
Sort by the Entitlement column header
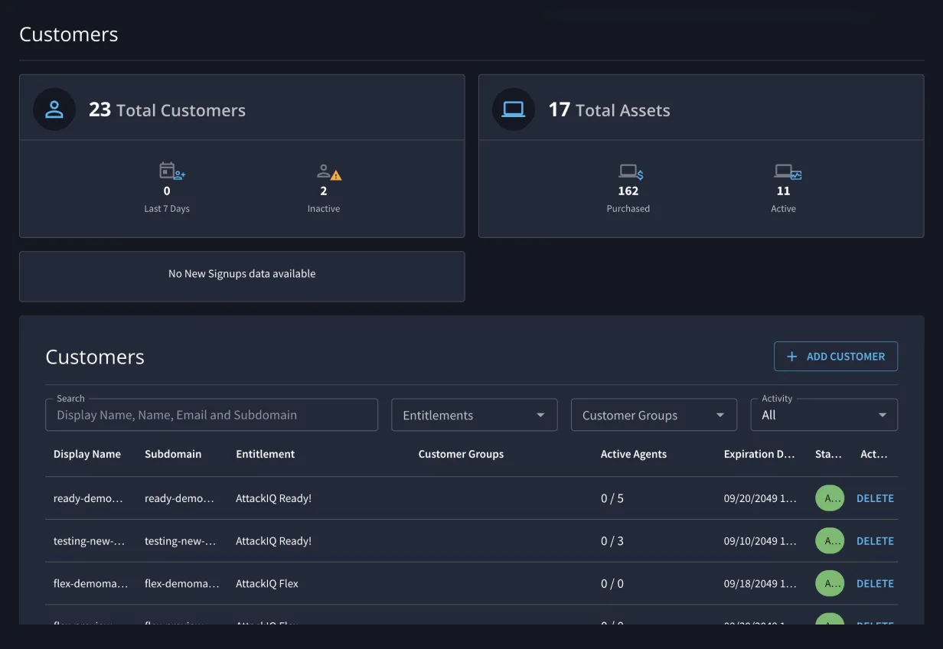(x=265, y=454)
